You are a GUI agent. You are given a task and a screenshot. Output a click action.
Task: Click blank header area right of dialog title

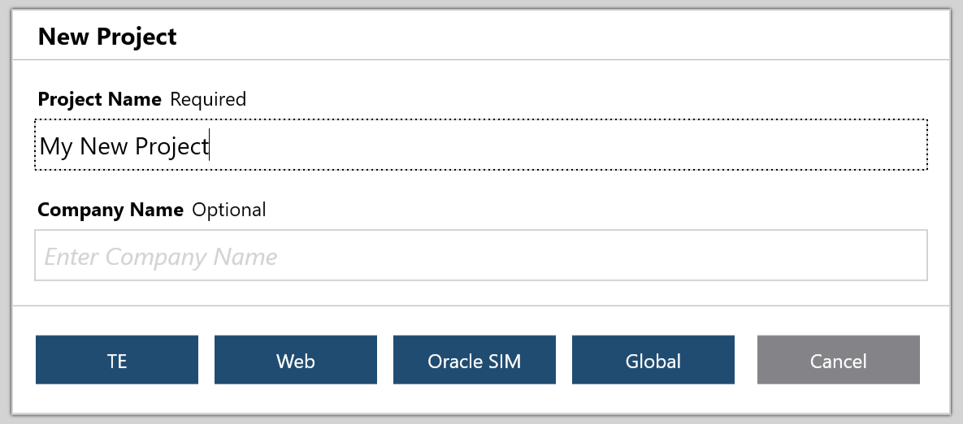[x=569, y=37]
